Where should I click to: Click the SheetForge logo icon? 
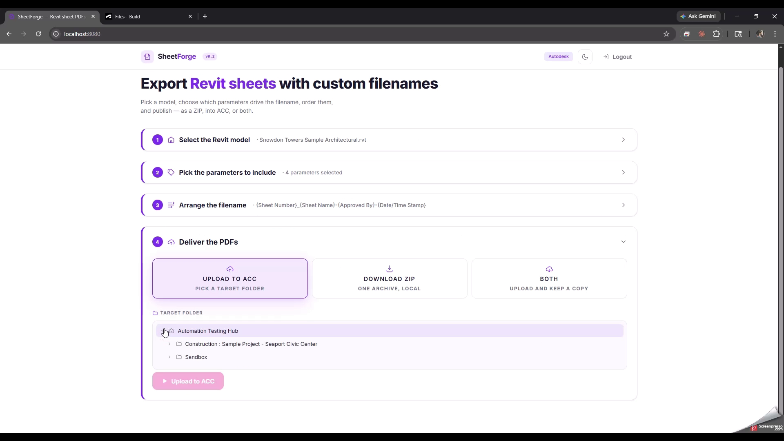(147, 57)
